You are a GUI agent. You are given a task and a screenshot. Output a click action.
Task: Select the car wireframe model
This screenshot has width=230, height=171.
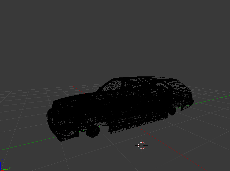(x=120, y=109)
